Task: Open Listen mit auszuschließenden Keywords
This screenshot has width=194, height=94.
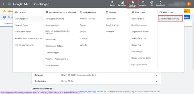Action: [x=58, y=32]
